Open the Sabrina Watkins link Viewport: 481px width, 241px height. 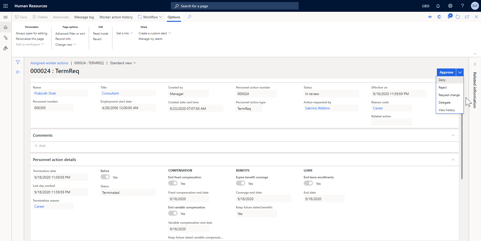(317, 108)
